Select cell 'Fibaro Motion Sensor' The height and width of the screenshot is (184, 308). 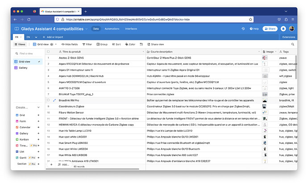click(96, 113)
